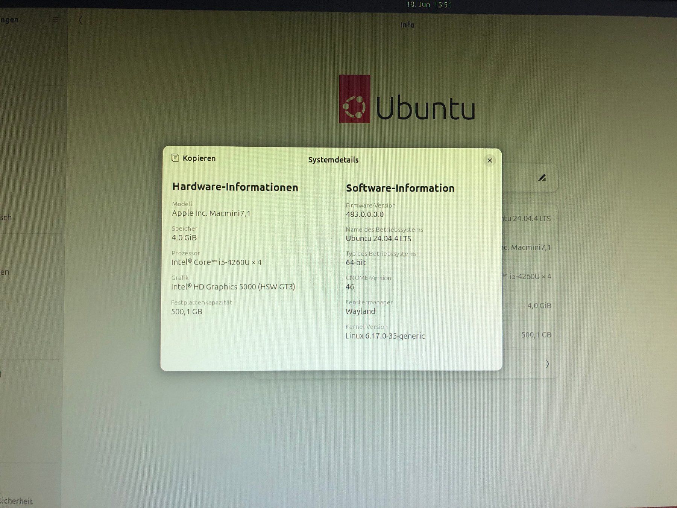The image size is (677, 508).
Task: Click the pencil edit icon for device name
Action: coord(542,178)
